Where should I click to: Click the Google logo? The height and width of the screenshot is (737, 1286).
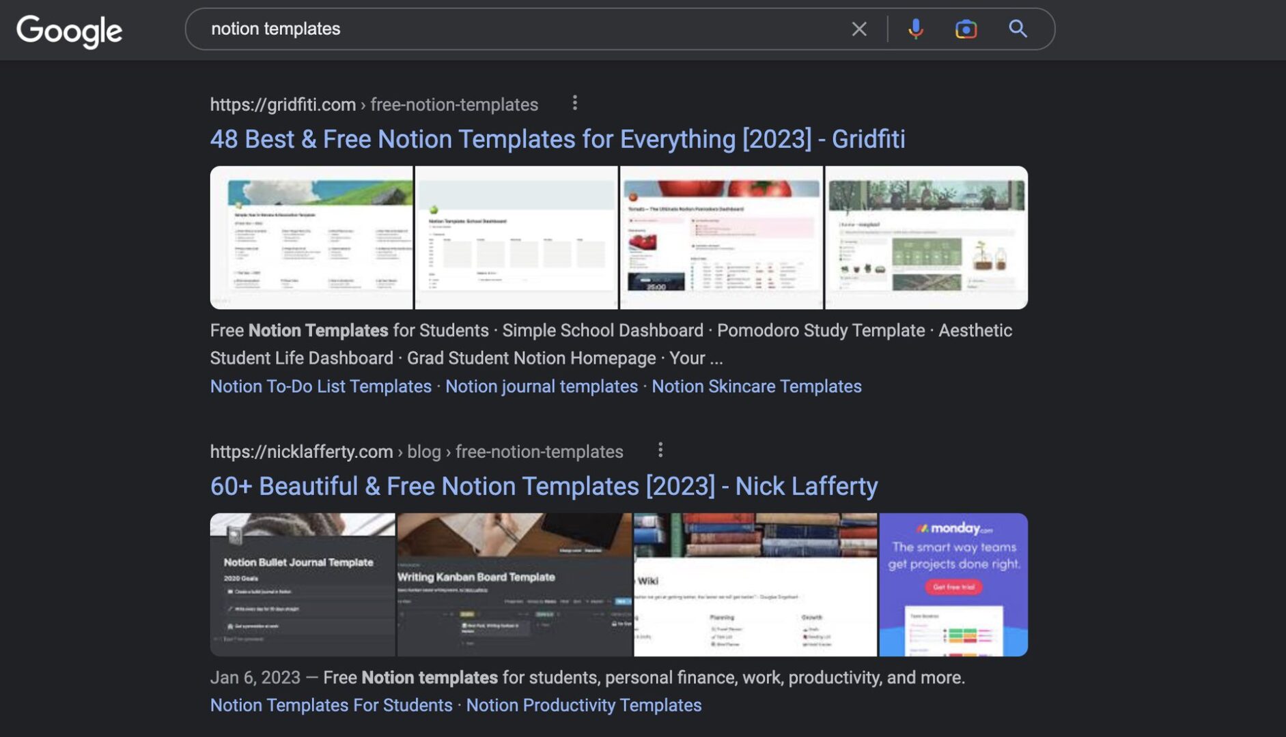tap(69, 30)
